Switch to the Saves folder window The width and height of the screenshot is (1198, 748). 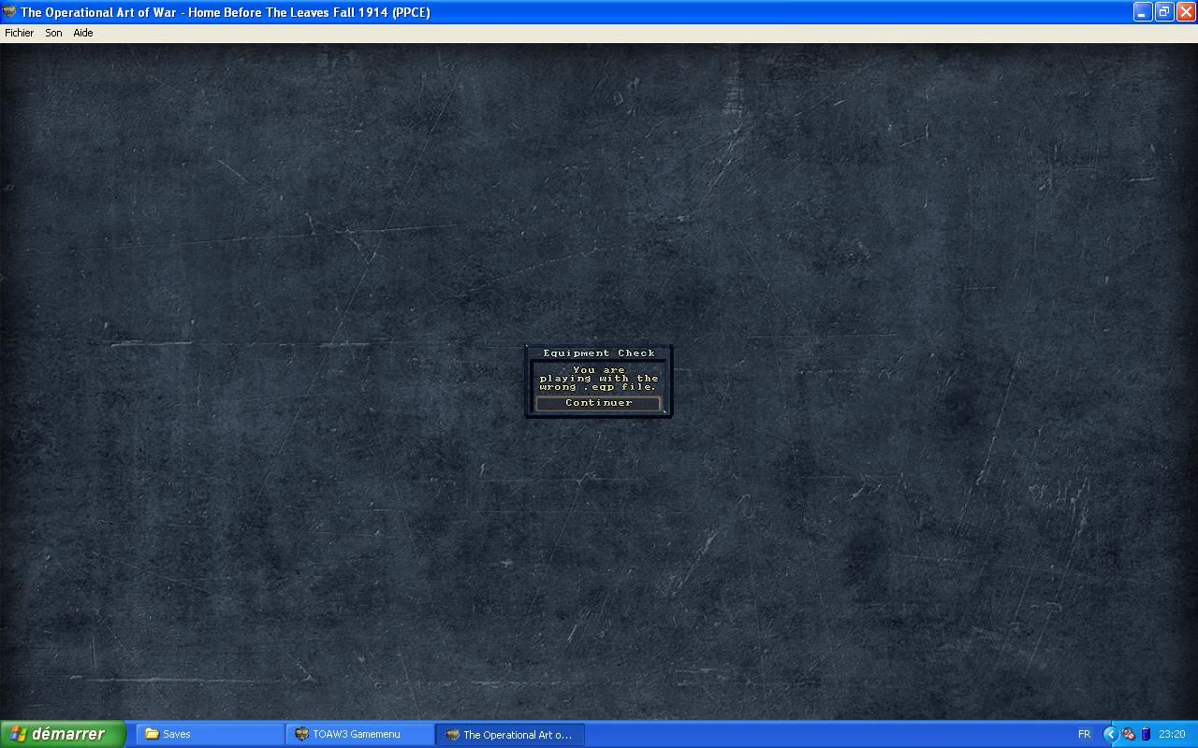[211, 734]
